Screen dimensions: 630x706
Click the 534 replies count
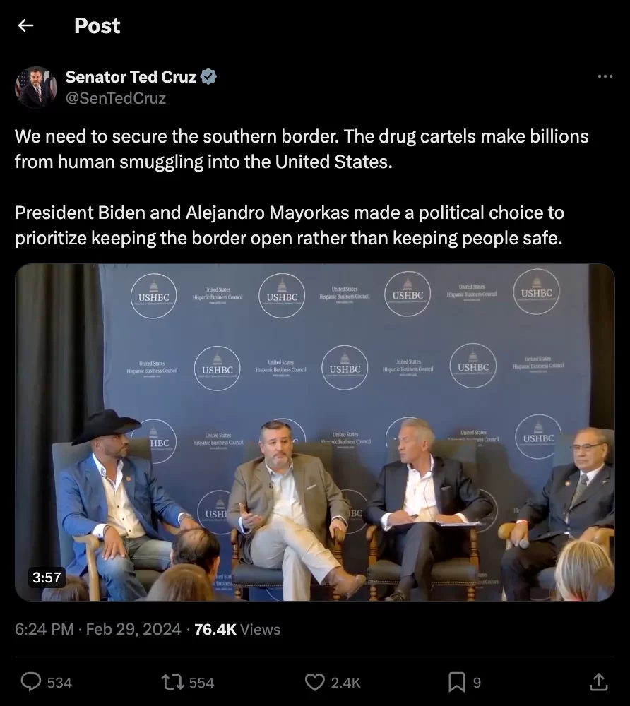pos(59,683)
